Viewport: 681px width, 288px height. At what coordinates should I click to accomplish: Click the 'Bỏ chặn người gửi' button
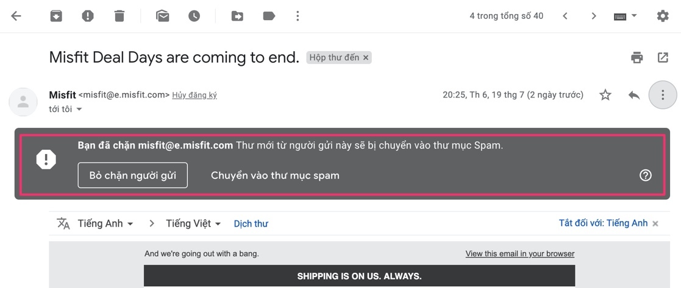132,175
